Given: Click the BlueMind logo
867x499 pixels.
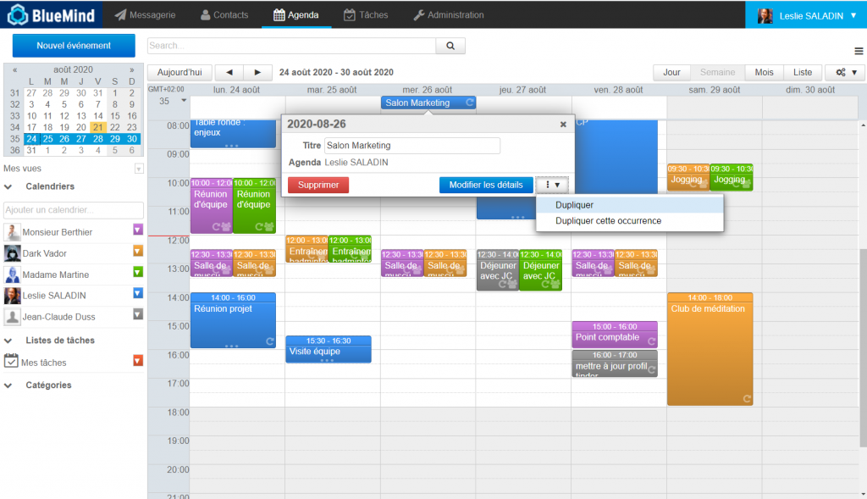Looking at the screenshot, I should (52, 14).
